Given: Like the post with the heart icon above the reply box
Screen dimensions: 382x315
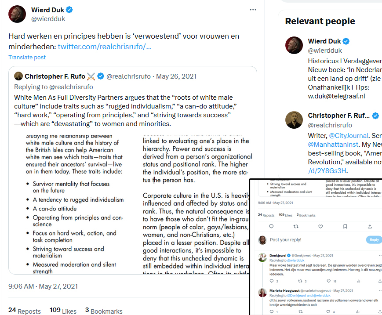Looking at the screenshot, I should tap(320, 227).
